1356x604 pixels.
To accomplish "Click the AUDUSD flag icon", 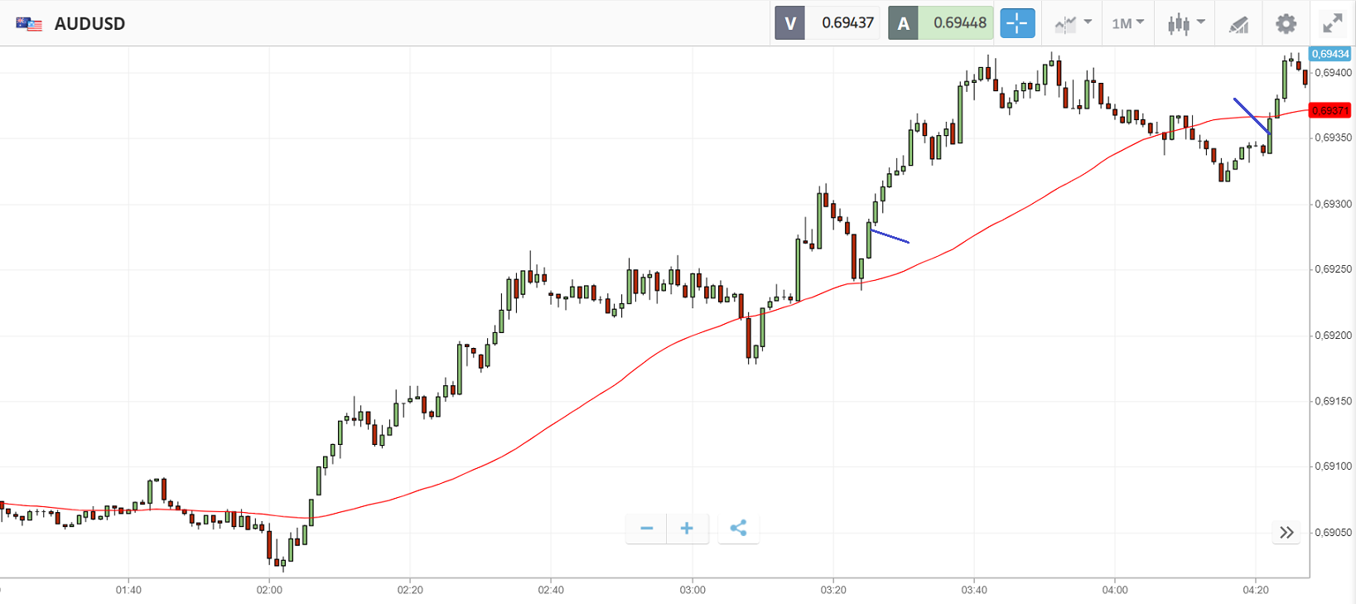I will click(29, 24).
